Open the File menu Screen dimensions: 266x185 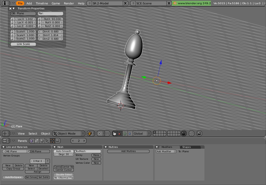(x=20, y=3)
